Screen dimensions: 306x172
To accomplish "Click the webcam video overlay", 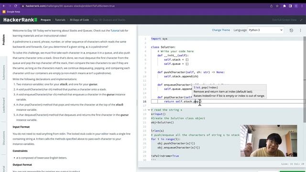I will click(x=269, y=140).
